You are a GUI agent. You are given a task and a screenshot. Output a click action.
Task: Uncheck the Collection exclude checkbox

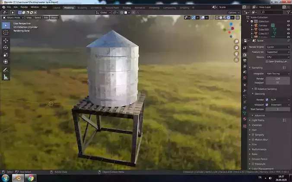pyautogui.click(x=252, y=22)
